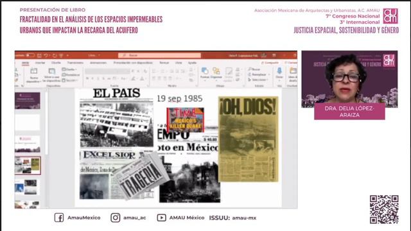Open the Formas shapes gallery
The height and width of the screenshot is (231, 411).
click(205, 73)
